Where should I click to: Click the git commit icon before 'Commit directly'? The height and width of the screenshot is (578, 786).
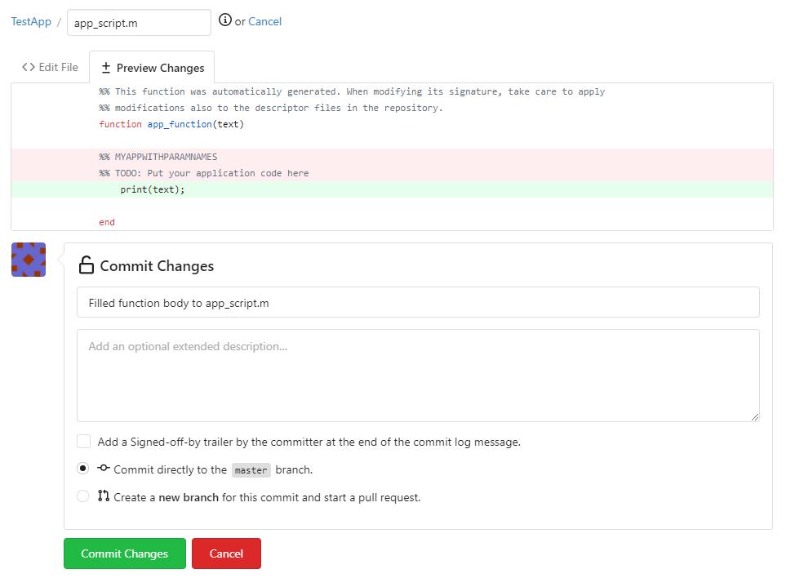point(104,469)
